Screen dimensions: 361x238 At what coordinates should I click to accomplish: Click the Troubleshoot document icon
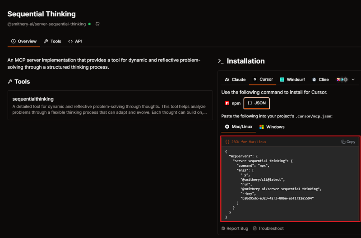pyautogui.click(x=255, y=229)
